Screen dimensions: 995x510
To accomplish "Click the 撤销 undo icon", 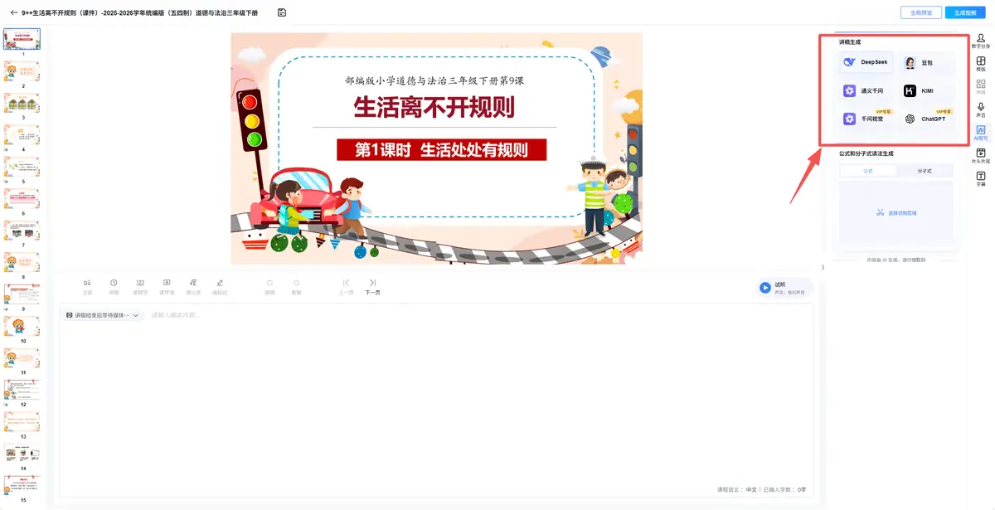I will pyautogui.click(x=269, y=287).
